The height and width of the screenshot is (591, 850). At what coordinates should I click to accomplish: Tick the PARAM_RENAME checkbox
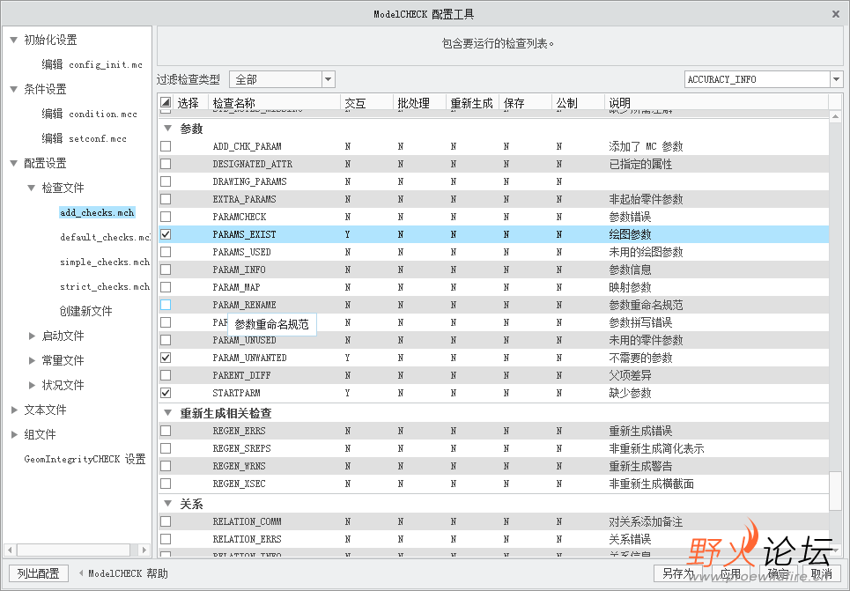166,305
